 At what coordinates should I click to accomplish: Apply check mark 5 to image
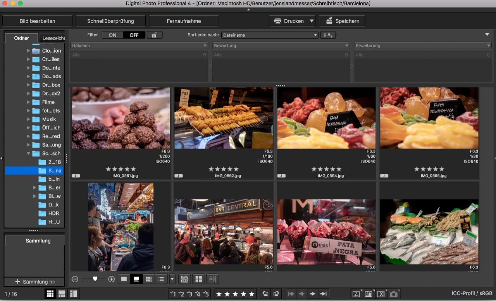tap(206, 294)
